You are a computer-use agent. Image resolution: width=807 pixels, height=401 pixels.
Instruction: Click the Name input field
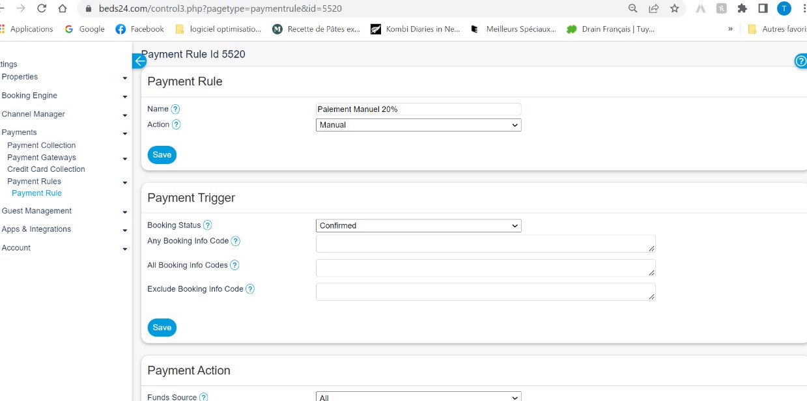point(418,109)
